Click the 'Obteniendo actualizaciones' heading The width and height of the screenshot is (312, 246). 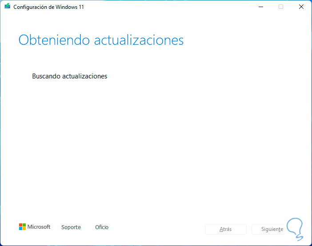coord(101,40)
